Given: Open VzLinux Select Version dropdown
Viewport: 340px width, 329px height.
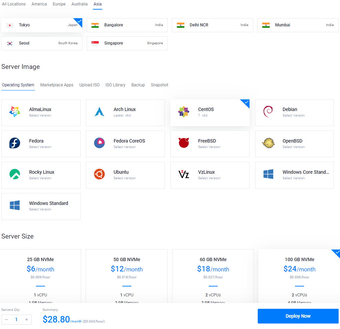Looking at the screenshot, I should [x=209, y=178].
